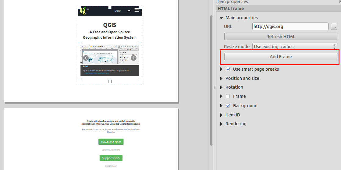The image size is (341, 170).
Task: Uncheck the Background checkbox
Action: click(x=228, y=106)
